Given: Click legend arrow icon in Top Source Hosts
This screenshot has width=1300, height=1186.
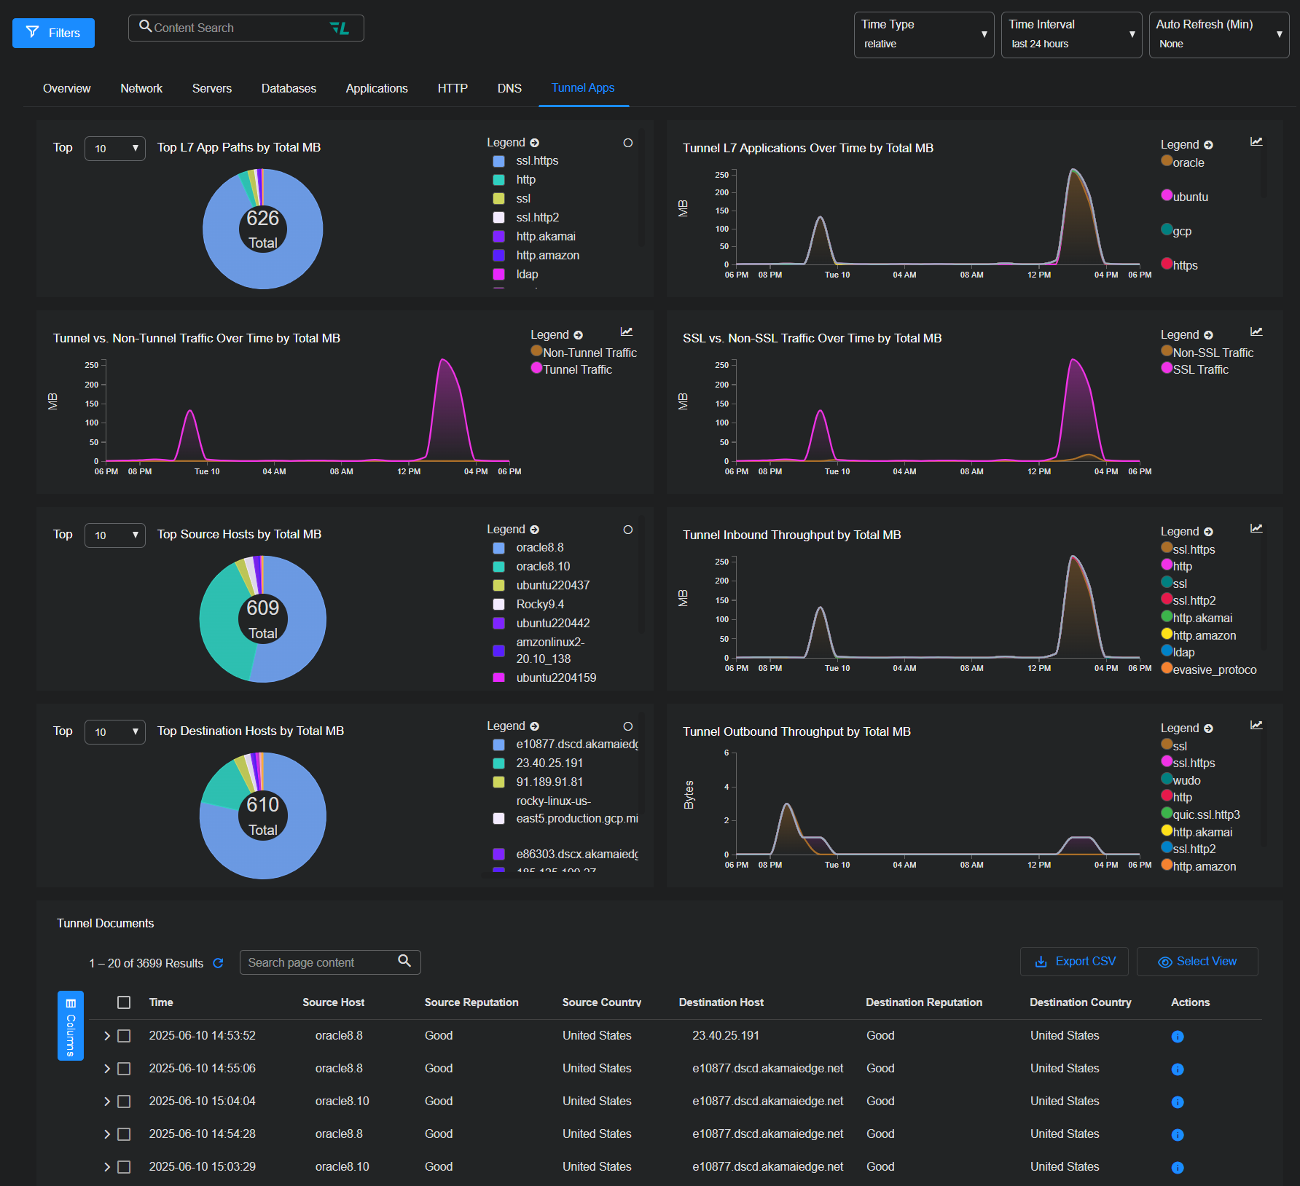Looking at the screenshot, I should (534, 530).
